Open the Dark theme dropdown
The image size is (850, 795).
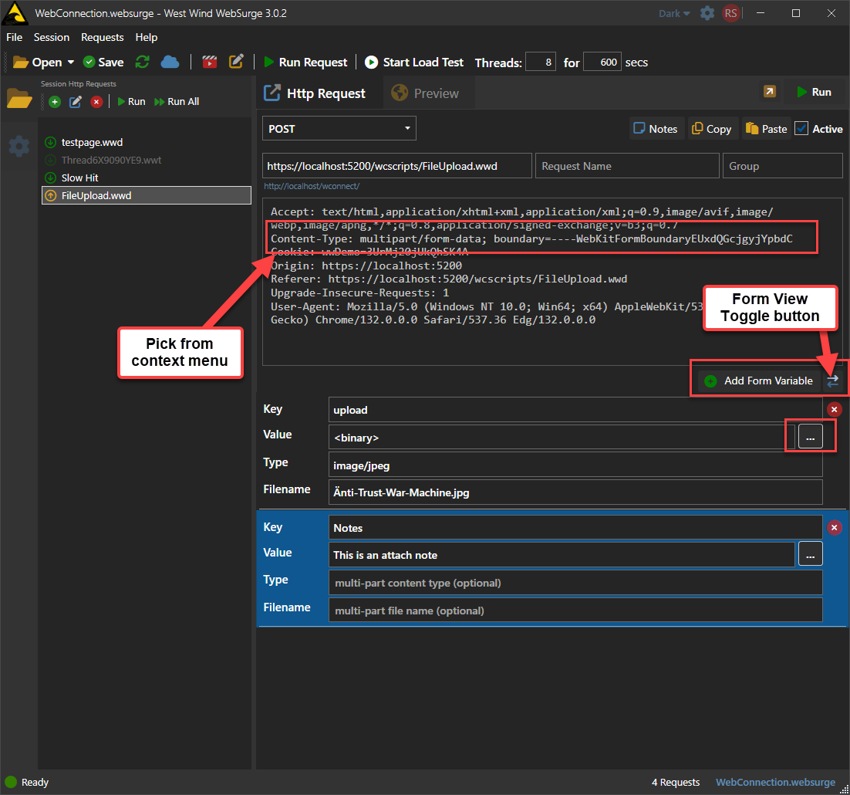674,13
